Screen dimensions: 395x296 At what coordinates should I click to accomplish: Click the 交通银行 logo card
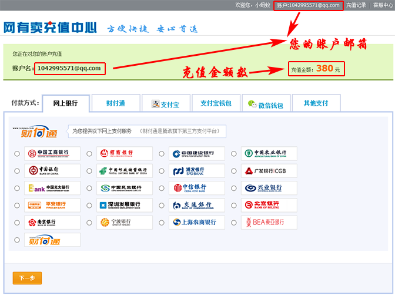click(x=197, y=206)
